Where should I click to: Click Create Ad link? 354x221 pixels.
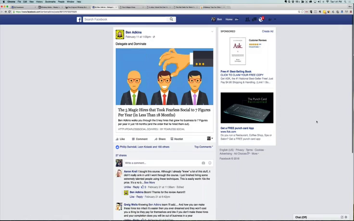[267, 31]
